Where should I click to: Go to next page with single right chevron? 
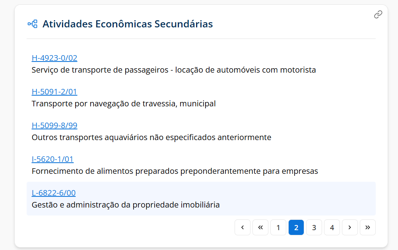(350, 227)
